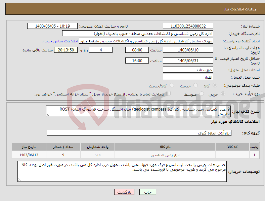Click the شرح کلی نیاز label
265x201 pixels.
click(x=246, y=112)
